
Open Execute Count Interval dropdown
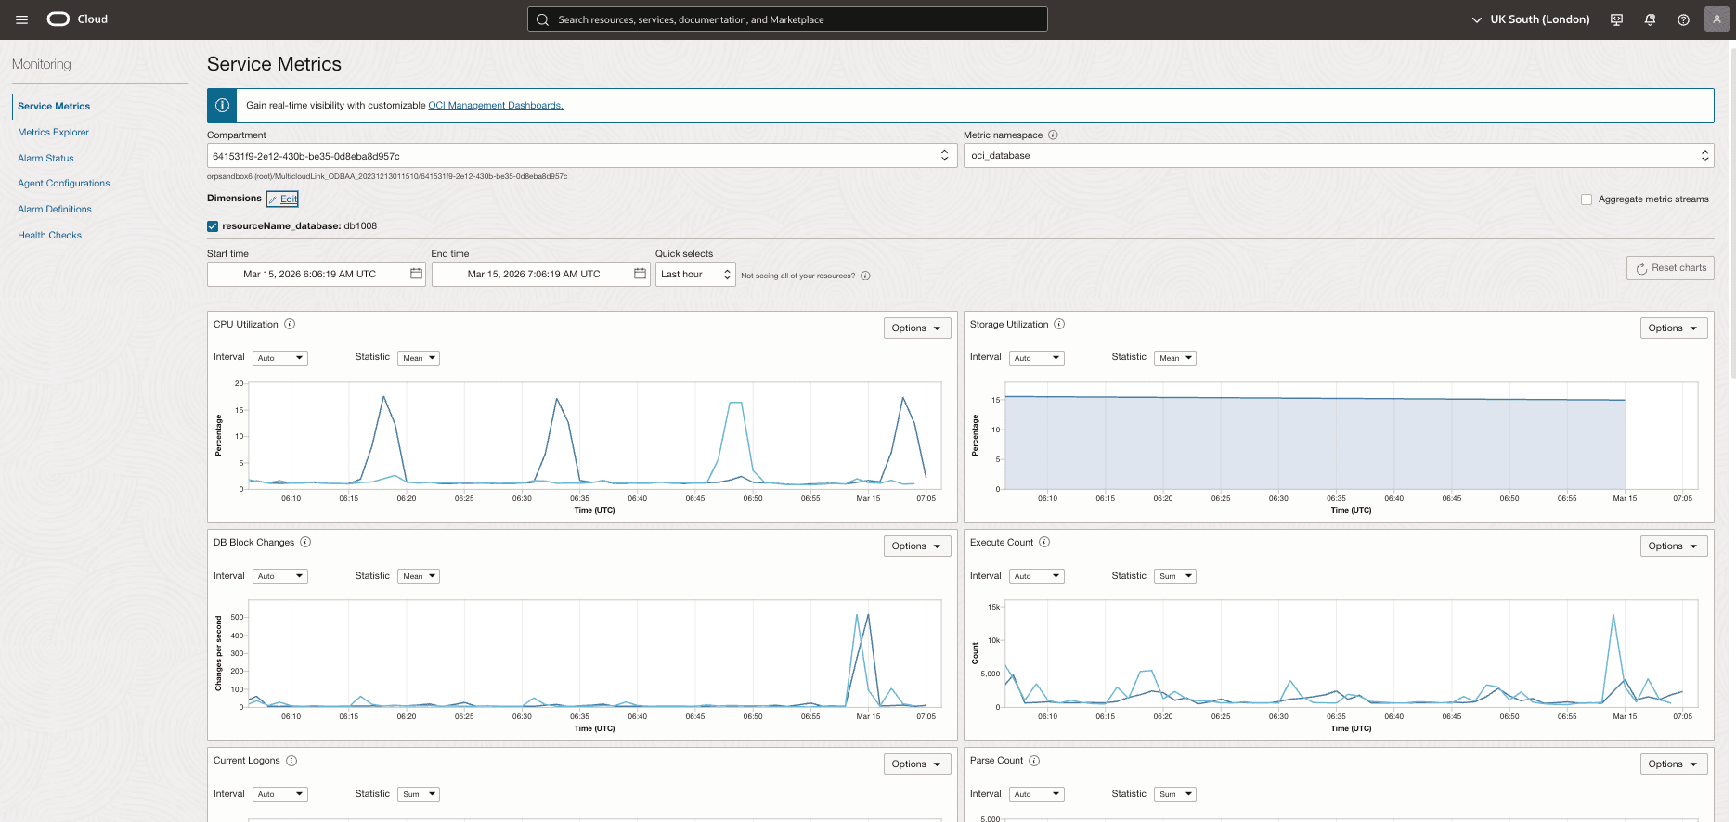[x=1036, y=576]
